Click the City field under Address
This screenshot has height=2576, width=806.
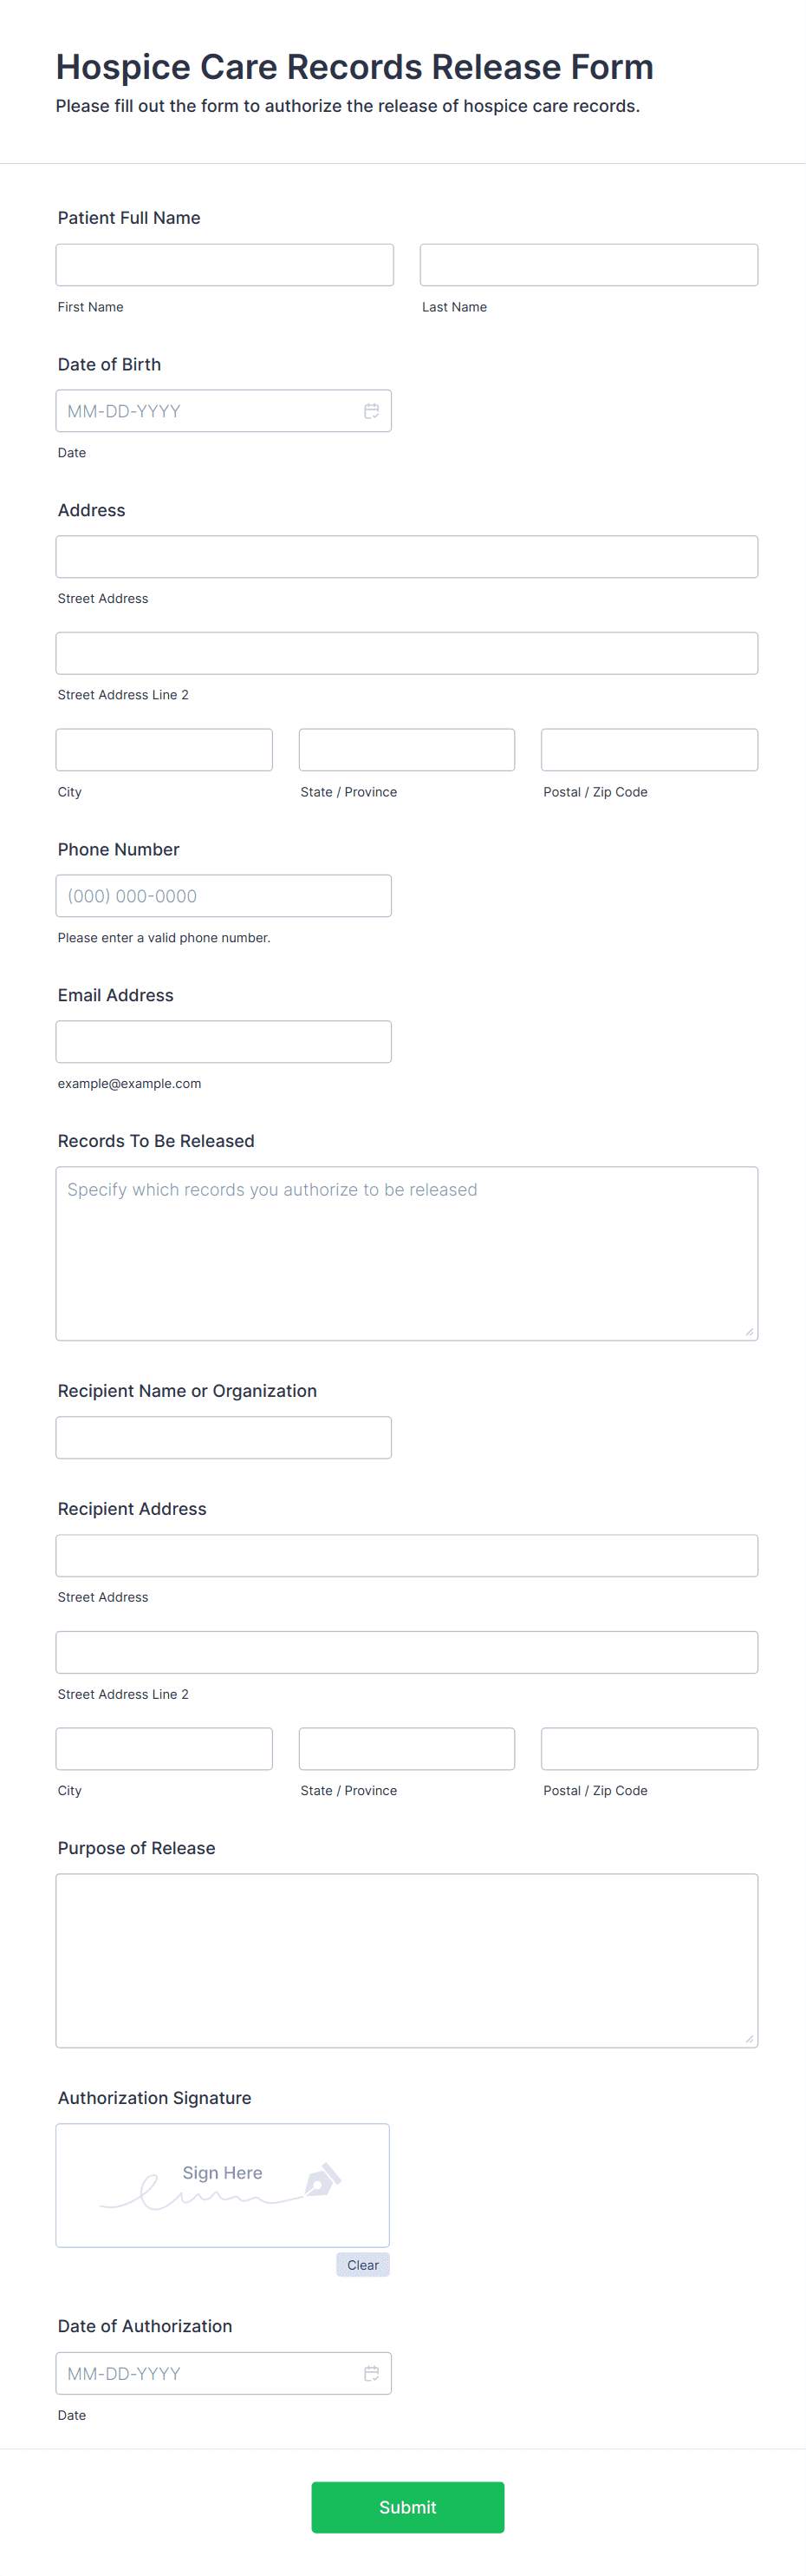coord(164,749)
